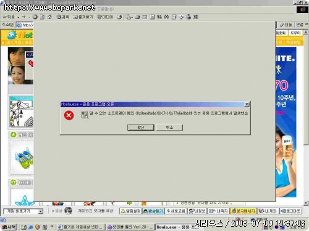Click the page scrollbar down arrow
The width and height of the screenshot is (309, 231).
(306, 203)
